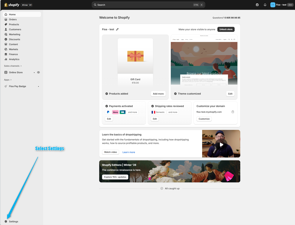Open the Shopify Editions Winter '26 banner

[x=170, y=171]
